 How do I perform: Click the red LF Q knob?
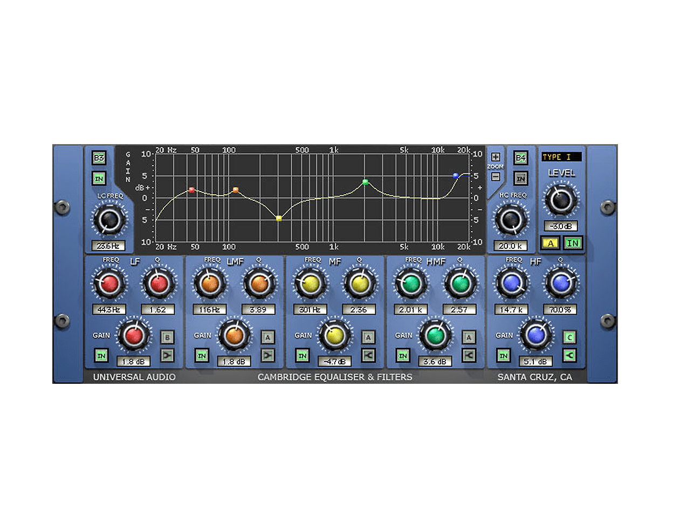[158, 283]
